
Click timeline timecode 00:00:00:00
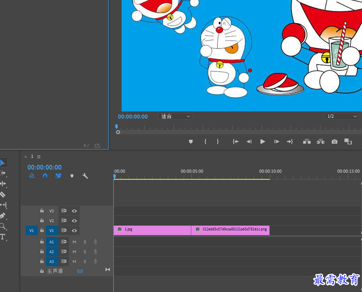click(45, 167)
